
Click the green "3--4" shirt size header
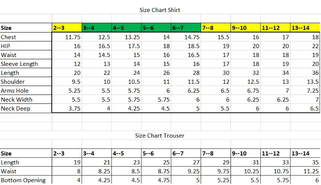pyautogui.click(x=97, y=28)
